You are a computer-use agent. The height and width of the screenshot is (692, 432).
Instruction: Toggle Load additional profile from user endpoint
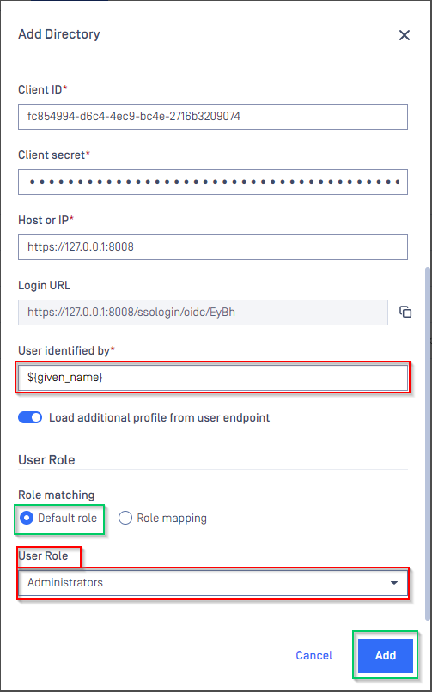[x=30, y=417]
